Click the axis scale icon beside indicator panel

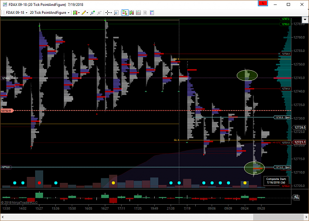(x=296, y=197)
